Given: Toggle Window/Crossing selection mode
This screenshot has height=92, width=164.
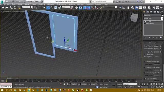Looking at the screenshot, I should (43, 8).
